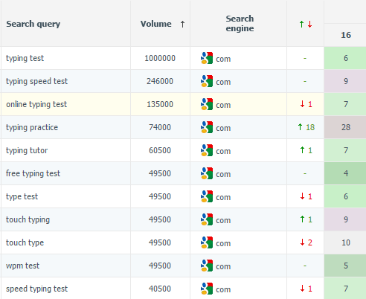This screenshot has width=366, height=299.
Task: Click red down arrow in touch type row
Action: click(302, 242)
